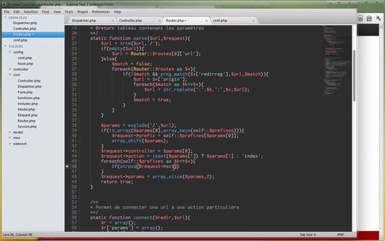The image size is (385, 241).
Task: Click line number 56 in the gutter
Action: (74, 218)
